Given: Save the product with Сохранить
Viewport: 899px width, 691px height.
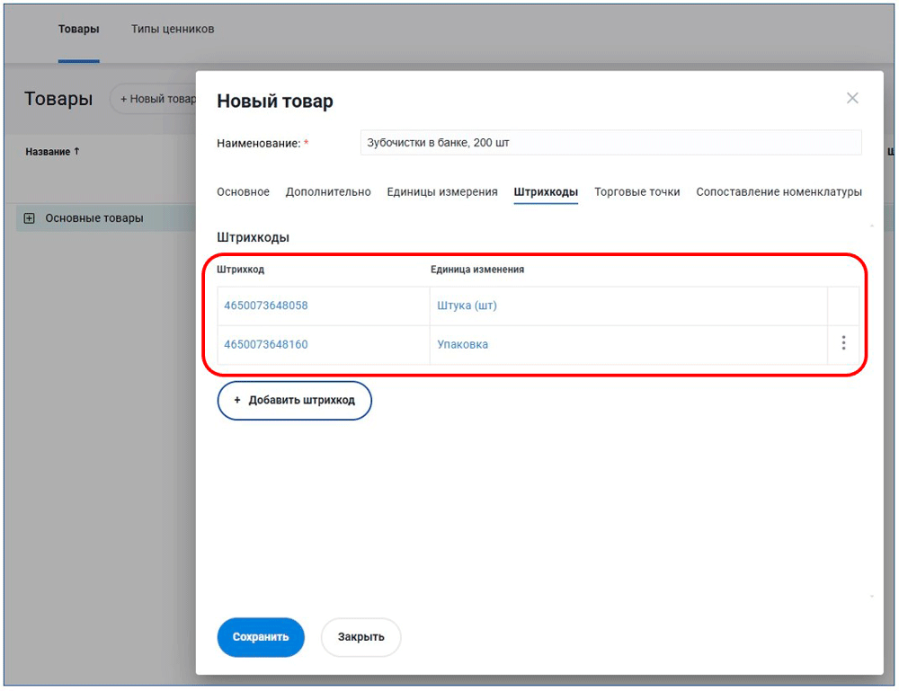Looking at the screenshot, I should tap(261, 637).
